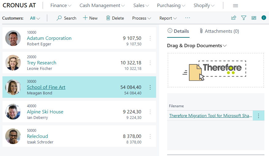Toggle the FactBox information icon
This screenshot has width=269, height=156.
coord(263,18)
